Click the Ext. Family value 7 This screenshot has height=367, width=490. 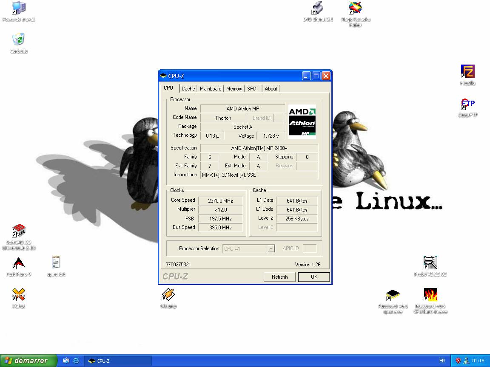tap(210, 166)
